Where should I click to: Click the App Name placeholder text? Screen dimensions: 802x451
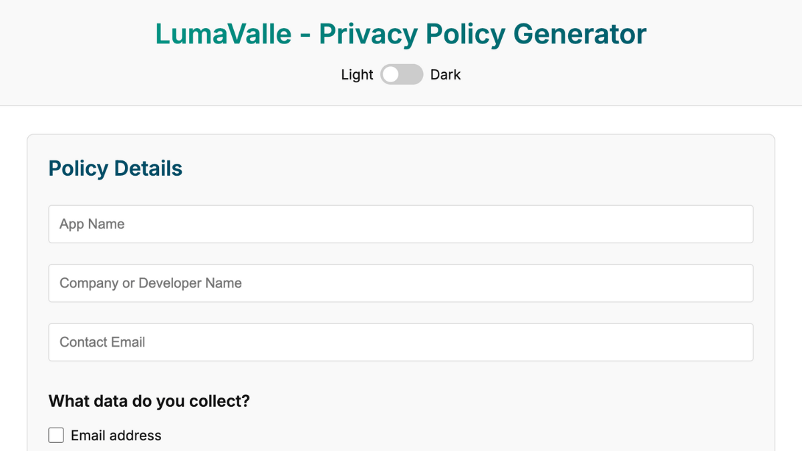pyautogui.click(x=92, y=224)
